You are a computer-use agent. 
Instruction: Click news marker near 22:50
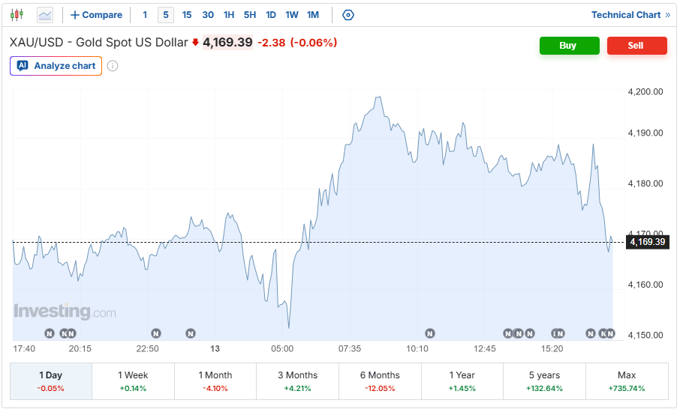click(x=156, y=333)
